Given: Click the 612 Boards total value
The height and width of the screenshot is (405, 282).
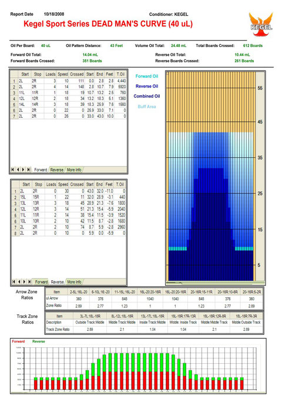Looking at the screenshot, I should pyautogui.click(x=253, y=45).
